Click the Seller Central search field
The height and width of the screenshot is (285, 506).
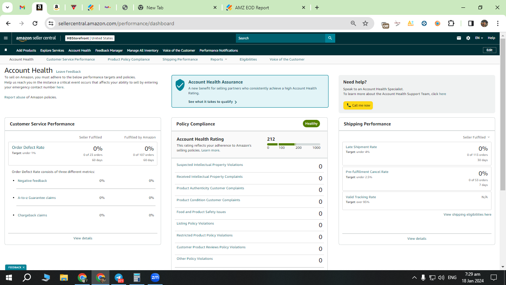[x=281, y=38]
